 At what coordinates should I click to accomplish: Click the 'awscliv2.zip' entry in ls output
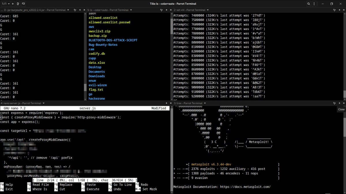point(99,31)
